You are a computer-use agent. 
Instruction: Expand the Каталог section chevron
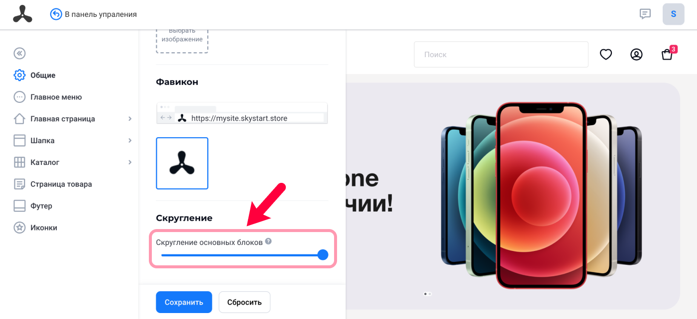point(130,162)
